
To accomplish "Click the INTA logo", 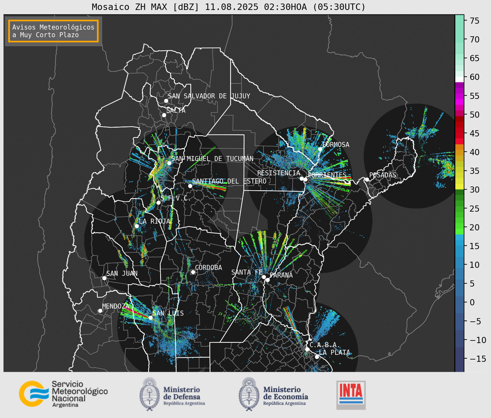I will (x=351, y=395).
